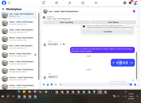Open Sveina conversation in list
The height and width of the screenshot is (103, 141).
(x=19, y=63)
